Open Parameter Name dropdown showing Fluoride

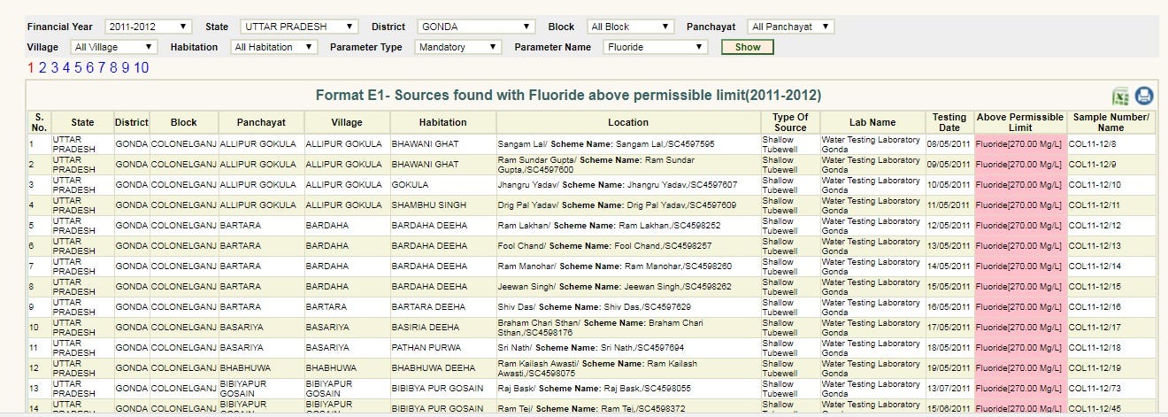click(656, 47)
